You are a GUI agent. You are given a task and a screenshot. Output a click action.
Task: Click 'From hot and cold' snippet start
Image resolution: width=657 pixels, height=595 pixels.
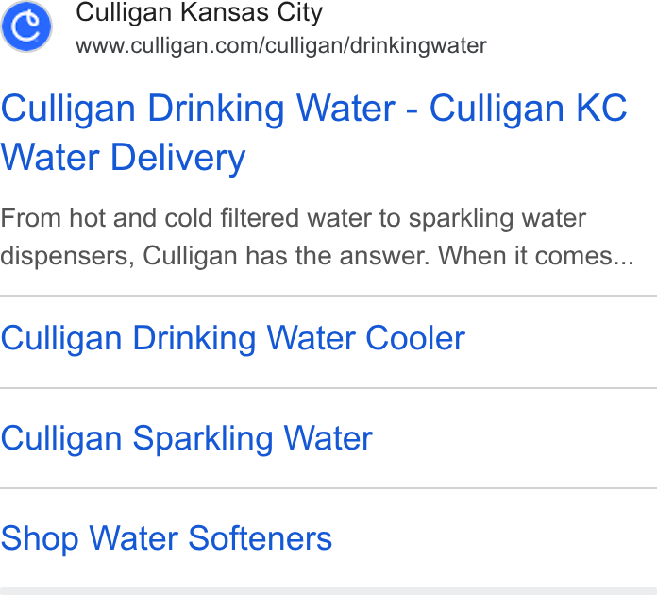[x=107, y=218]
